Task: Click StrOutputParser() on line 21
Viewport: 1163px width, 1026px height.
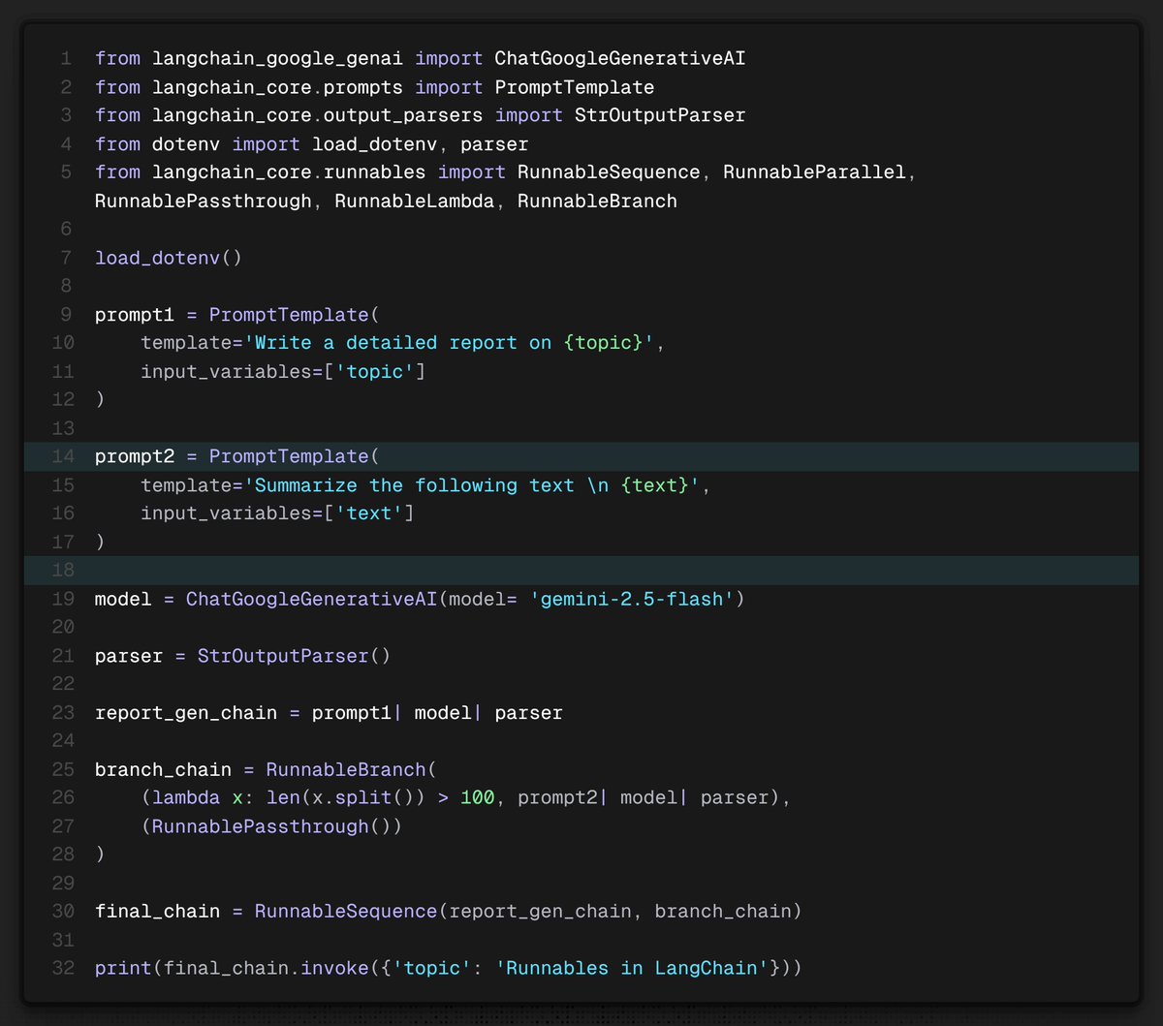Action: pyautogui.click(x=295, y=656)
